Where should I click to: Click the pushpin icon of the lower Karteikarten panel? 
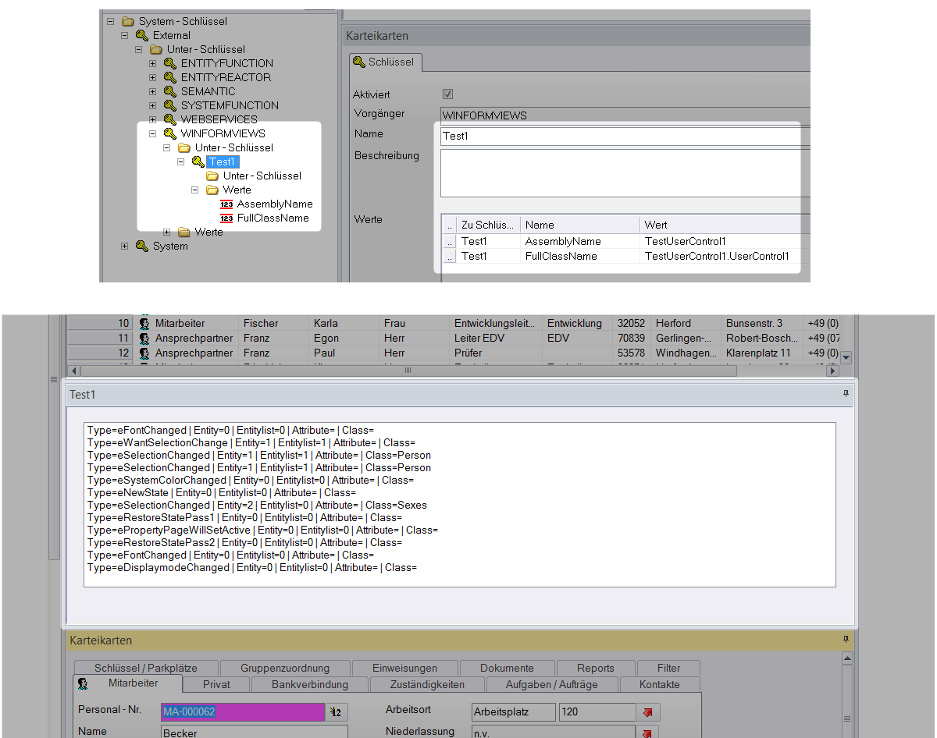(846, 640)
